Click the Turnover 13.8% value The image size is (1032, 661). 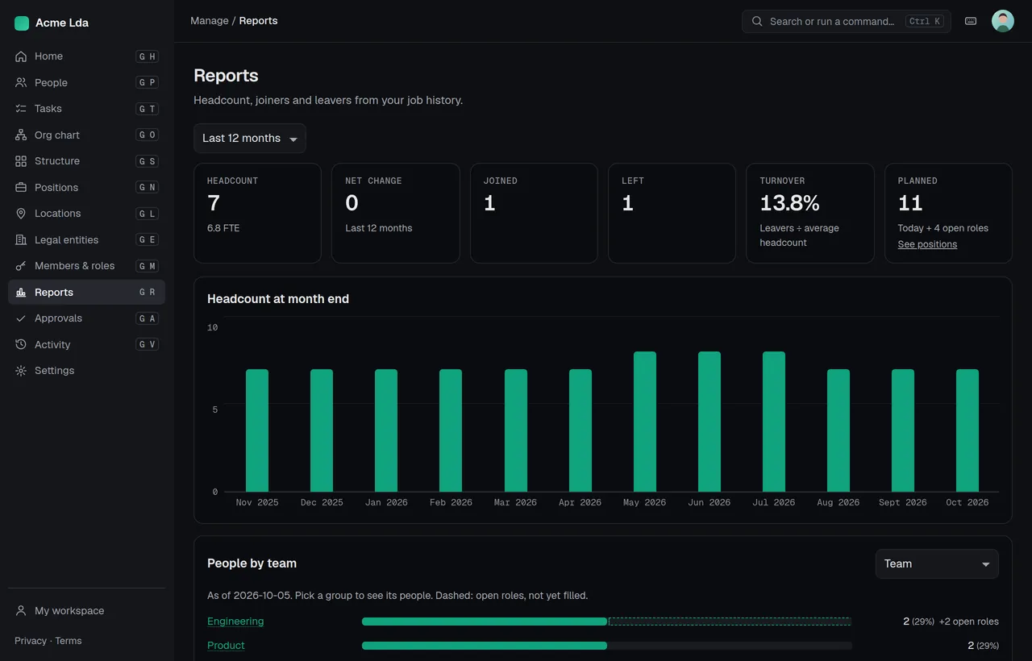(x=789, y=203)
